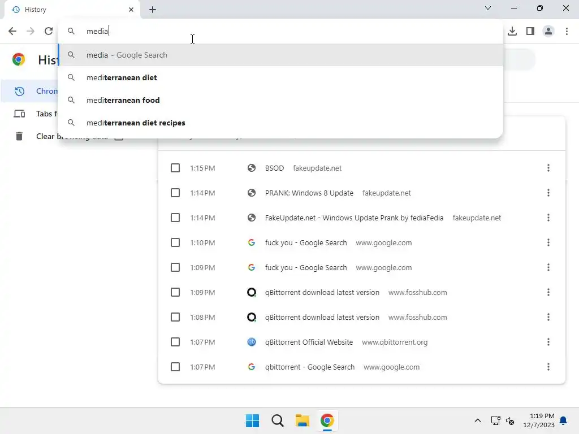This screenshot has width=579, height=434.
Task: Close the History tab
Action: (x=131, y=10)
